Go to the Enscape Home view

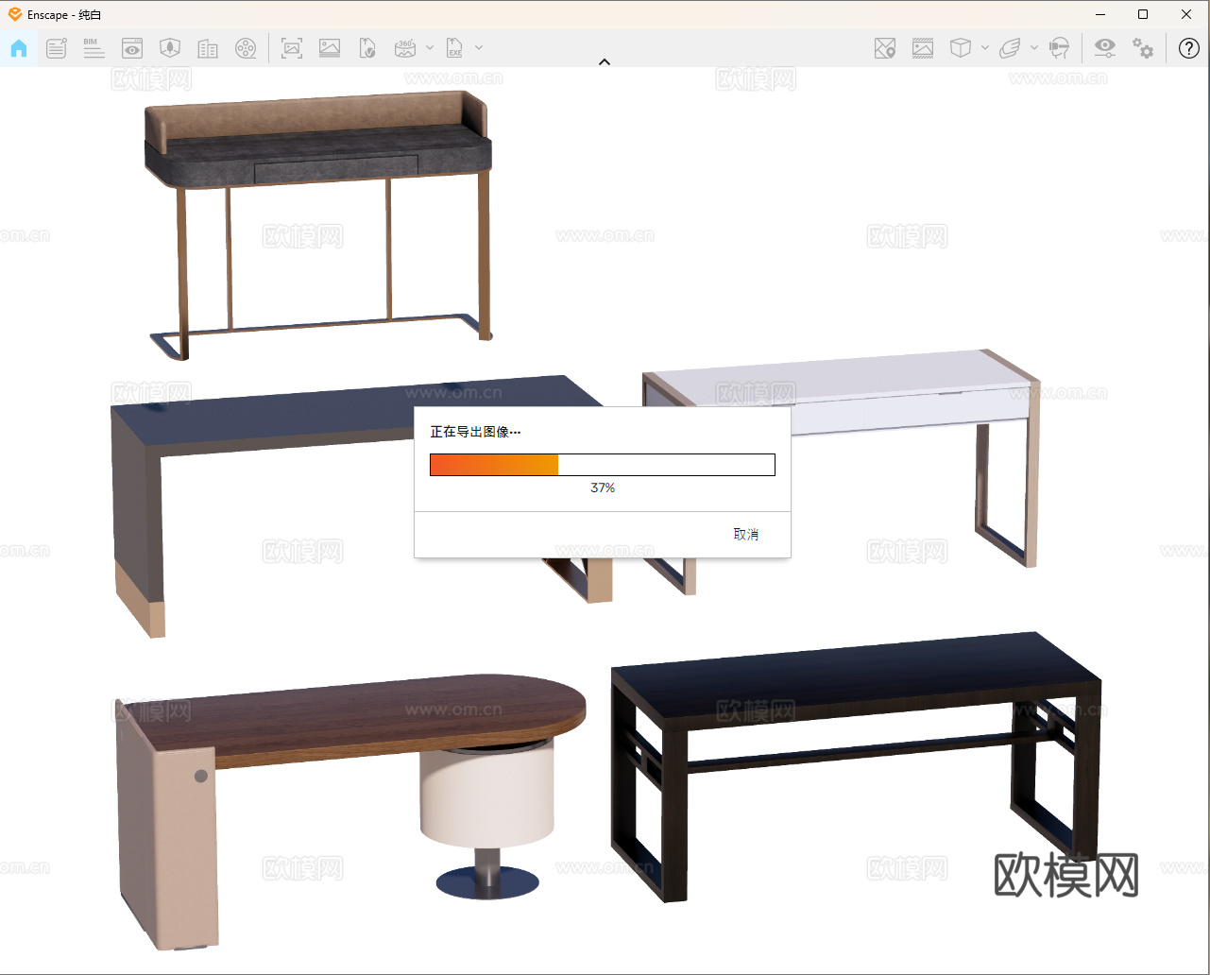(x=19, y=48)
